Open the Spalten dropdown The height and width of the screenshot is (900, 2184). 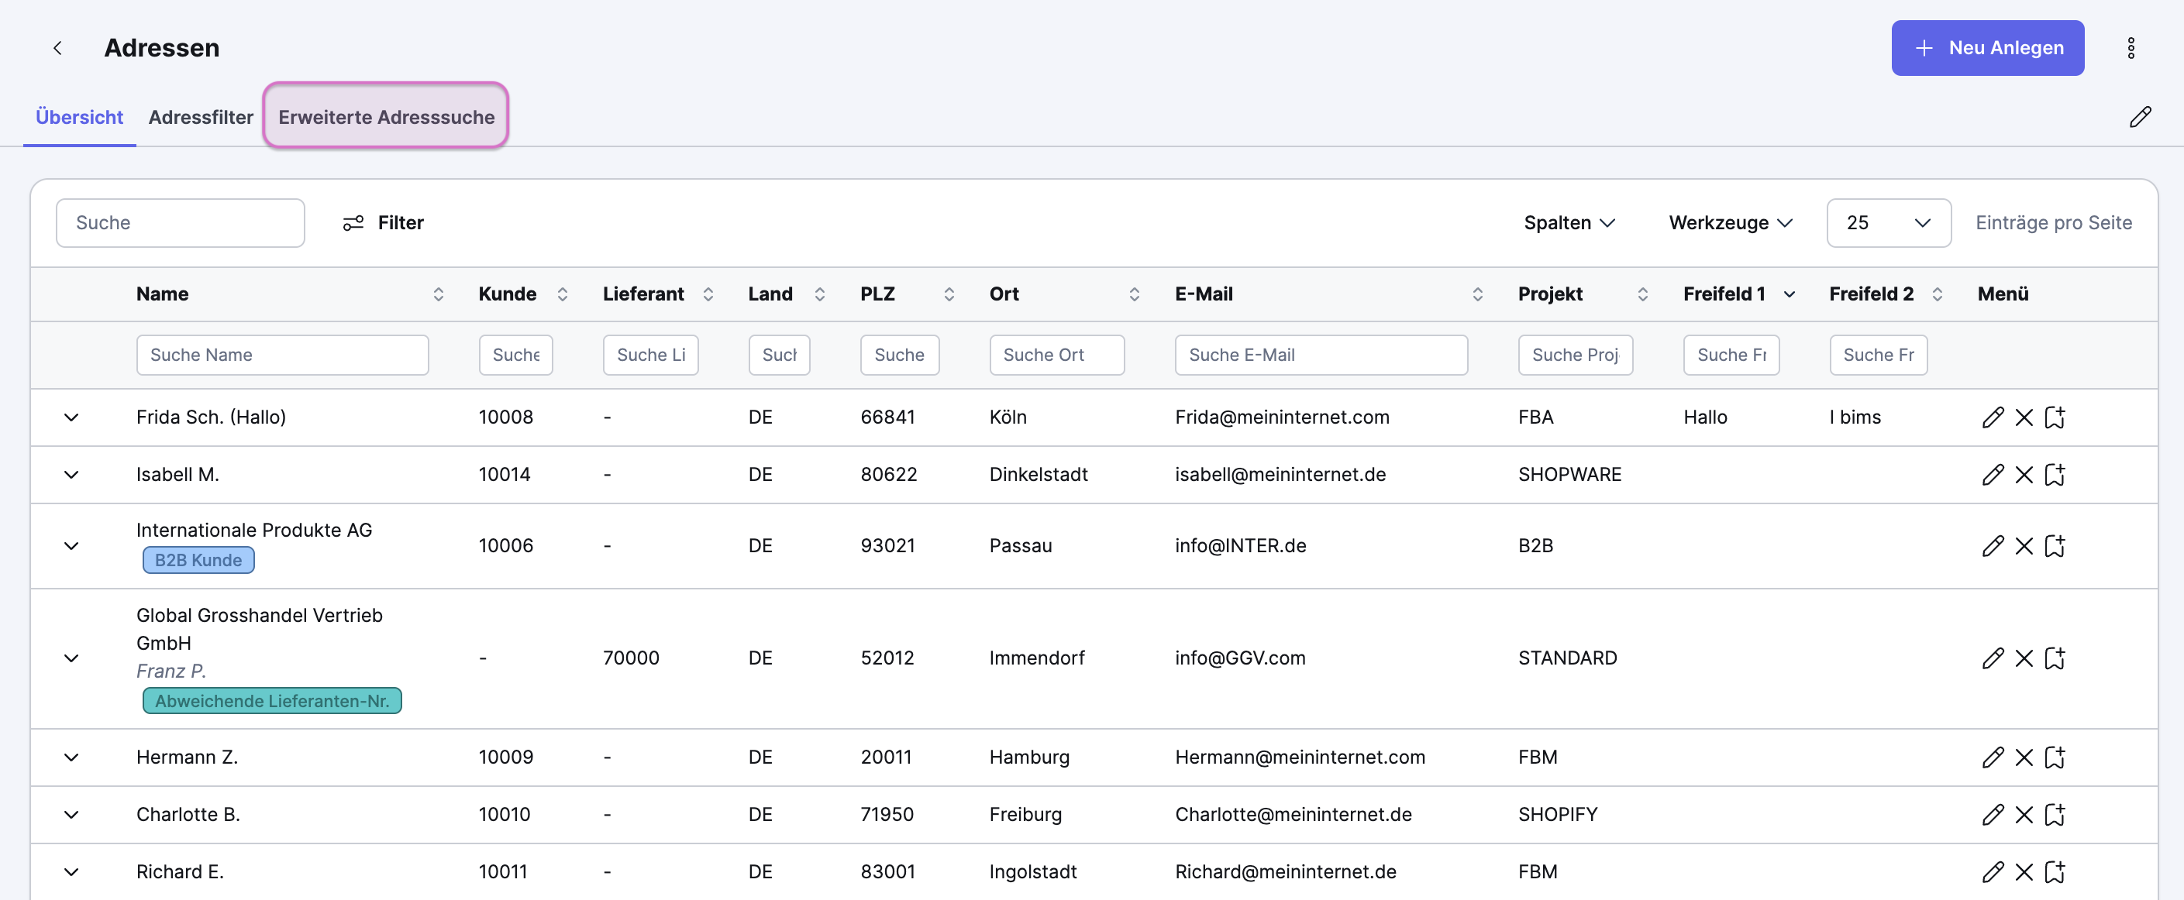[x=1569, y=223]
